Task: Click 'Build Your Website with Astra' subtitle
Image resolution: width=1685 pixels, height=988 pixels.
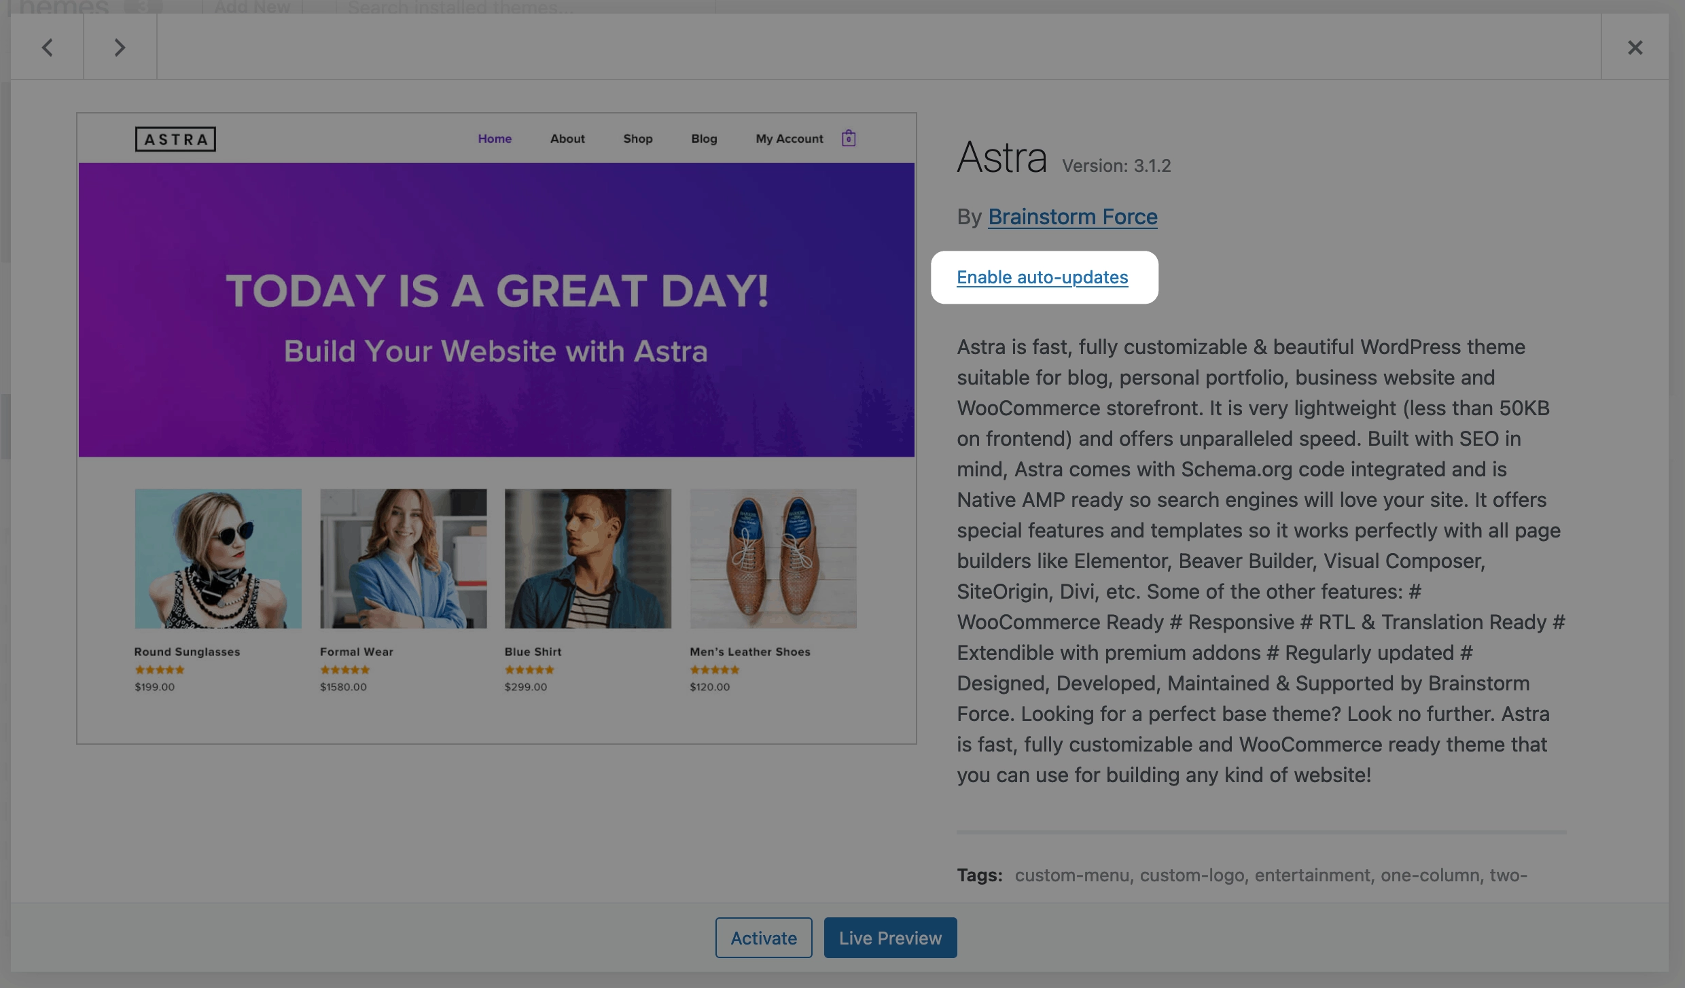Action: (496, 351)
